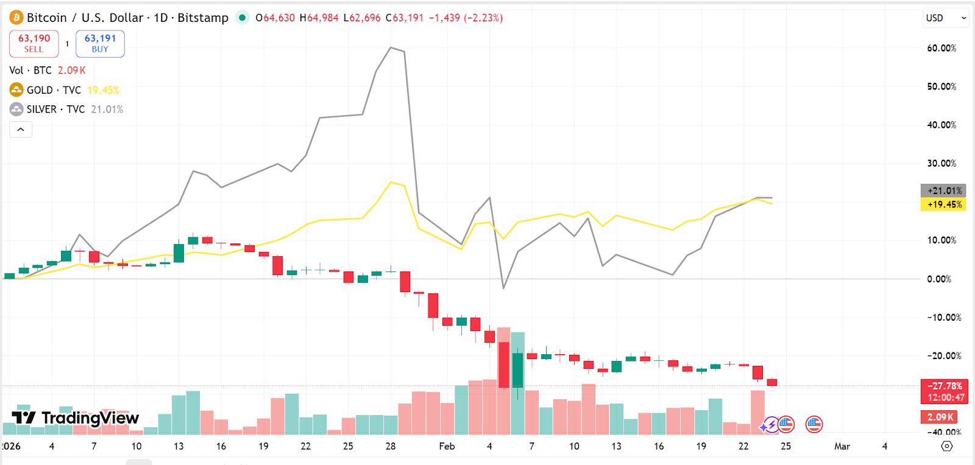Click the 63,190 SELL button
The width and height of the screenshot is (975, 465).
click(34, 43)
